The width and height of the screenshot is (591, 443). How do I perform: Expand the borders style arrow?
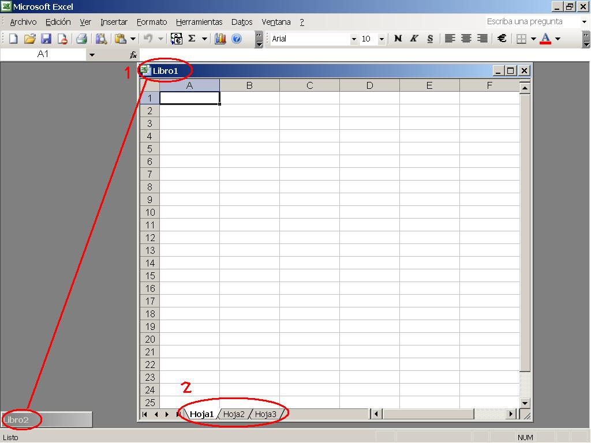pyautogui.click(x=533, y=39)
